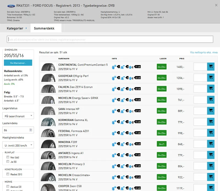
Task: Check Runflat Nei (46) checkbox
Action: [8, 157]
